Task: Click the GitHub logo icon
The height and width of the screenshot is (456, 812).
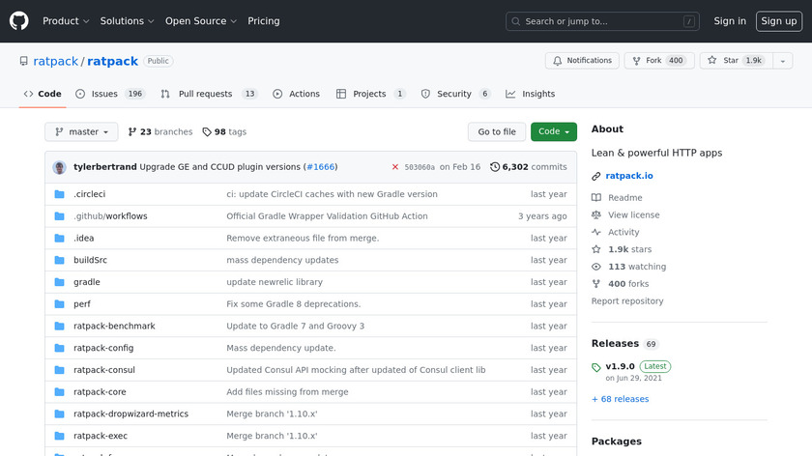Action: click(x=19, y=21)
